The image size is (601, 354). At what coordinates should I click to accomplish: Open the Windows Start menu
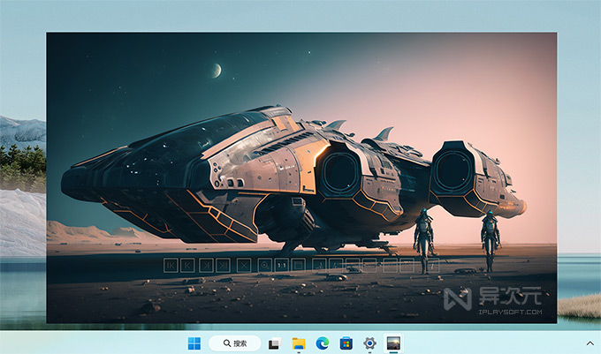click(x=194, y=343)
